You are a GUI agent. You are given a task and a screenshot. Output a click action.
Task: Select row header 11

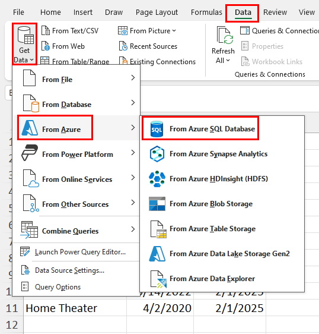click(x=12, y=308)
